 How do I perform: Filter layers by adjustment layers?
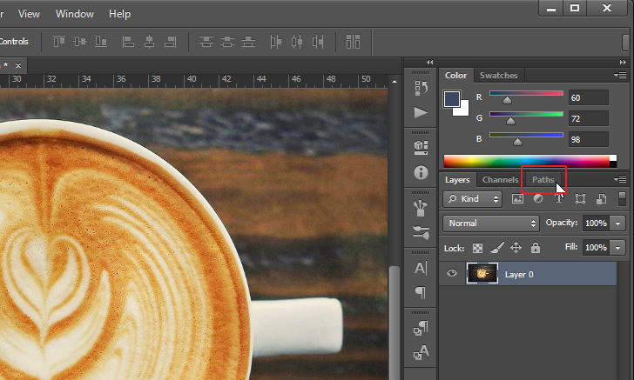pos(538,198)
